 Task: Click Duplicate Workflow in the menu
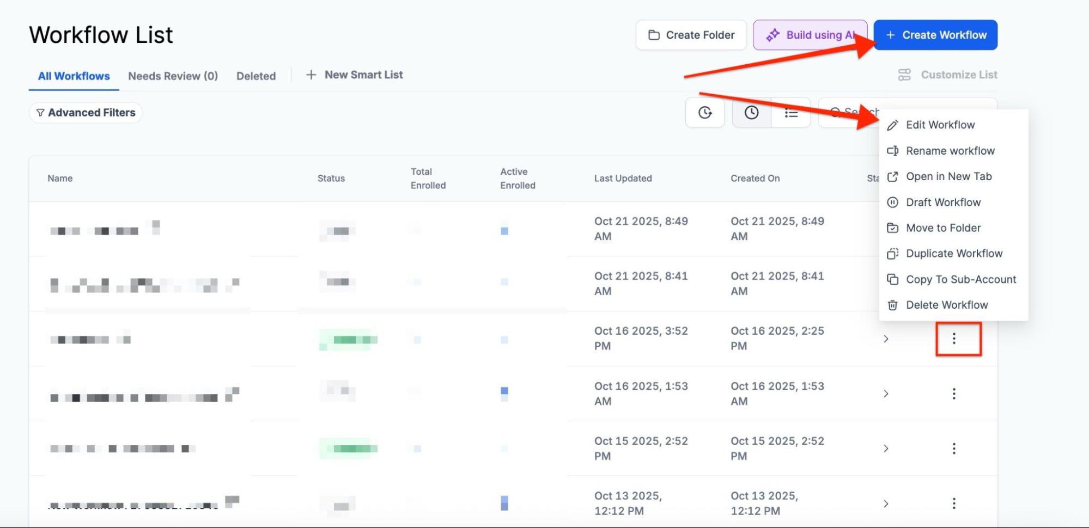953,254
